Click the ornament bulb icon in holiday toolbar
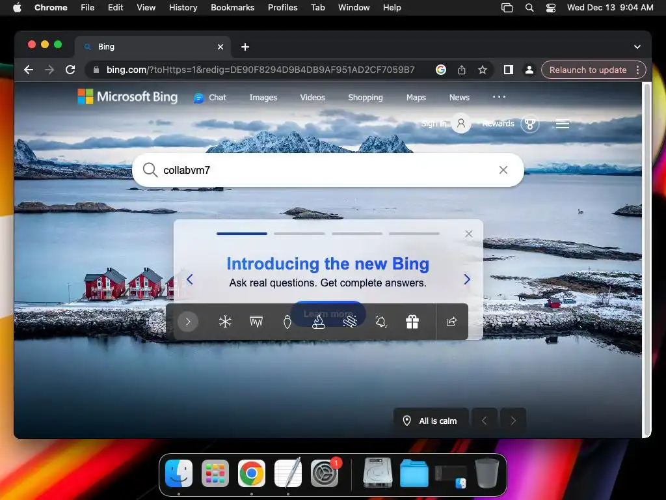The image size is (666, 500). [287, 322]
